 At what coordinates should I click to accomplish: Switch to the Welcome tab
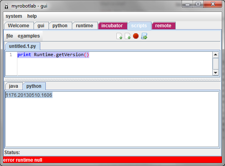(x=19, y=26)
